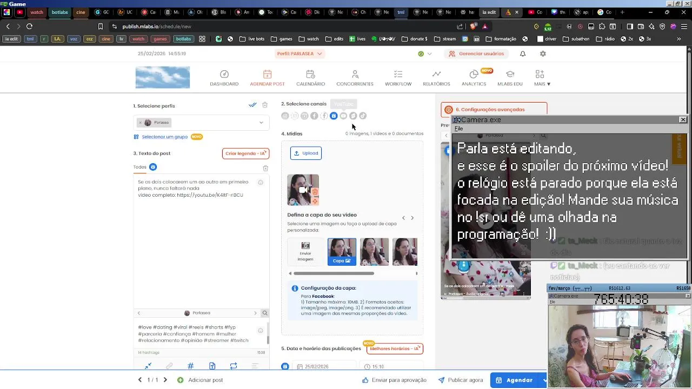Open the Dashboard section
This screenshot has height=389, width=692.
coord(224,78)
